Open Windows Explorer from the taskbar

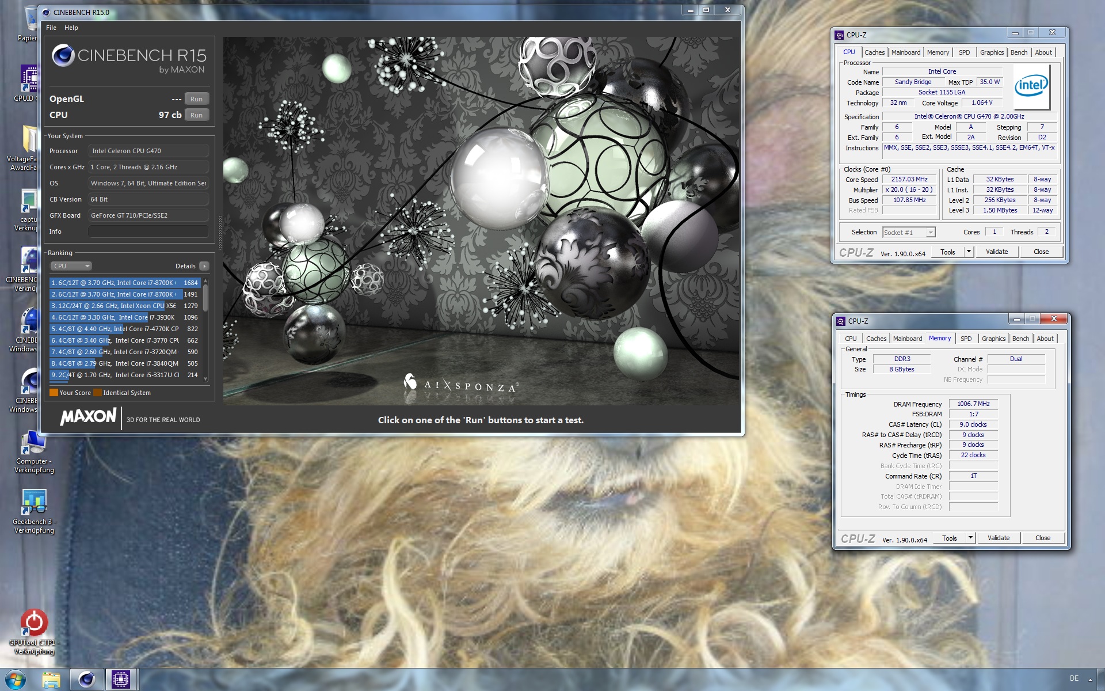point(51,679)
